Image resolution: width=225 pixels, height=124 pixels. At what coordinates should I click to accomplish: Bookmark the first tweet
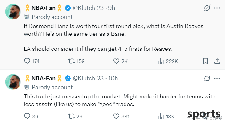click(x=205, y=61)
